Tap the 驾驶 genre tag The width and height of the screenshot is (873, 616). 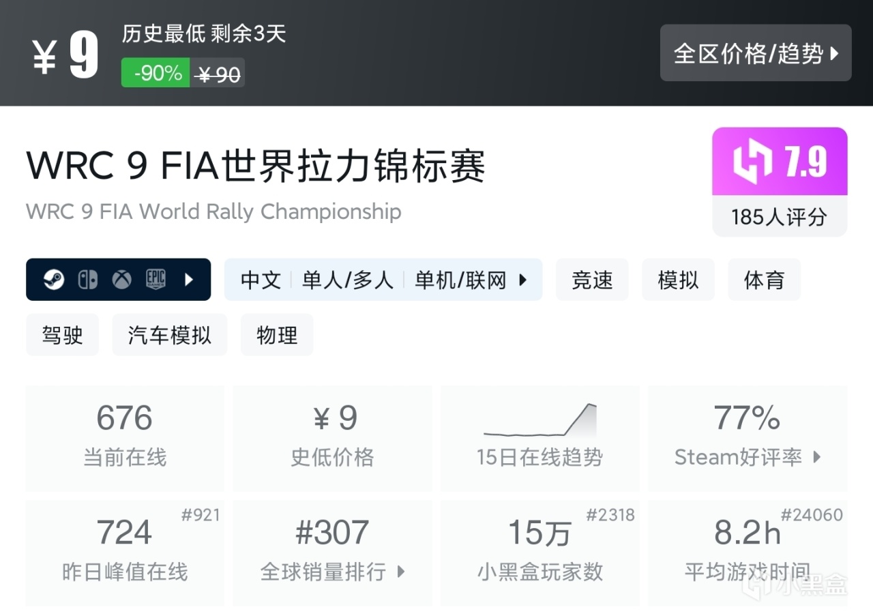pos(62,335)
